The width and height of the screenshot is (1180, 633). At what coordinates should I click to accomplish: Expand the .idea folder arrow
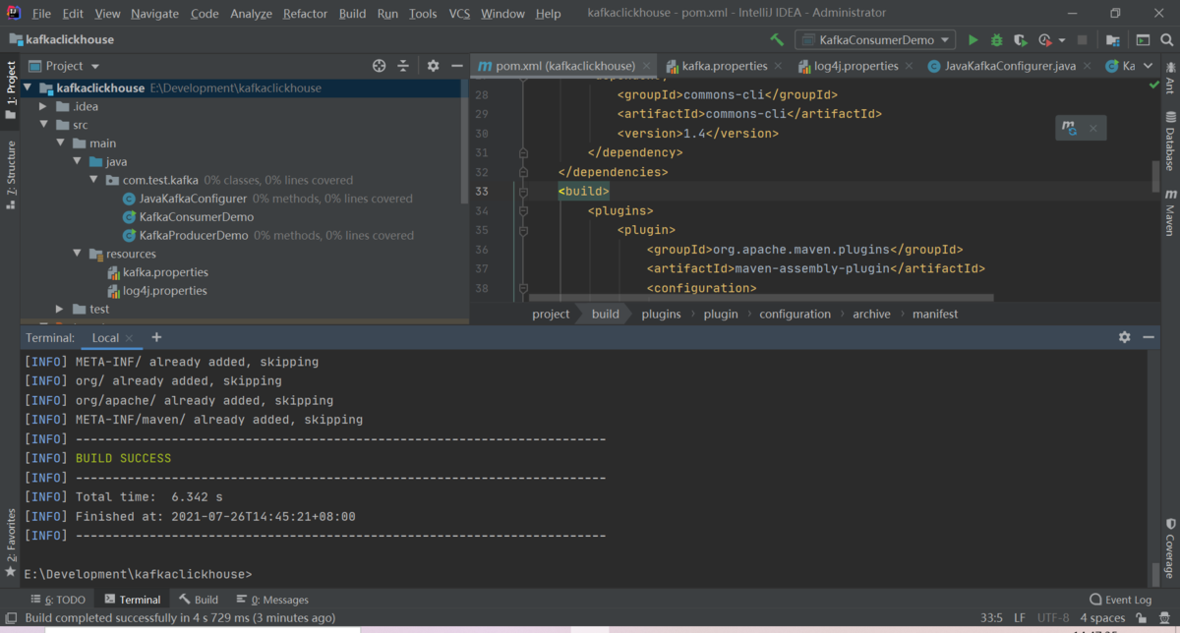[43, 106]
